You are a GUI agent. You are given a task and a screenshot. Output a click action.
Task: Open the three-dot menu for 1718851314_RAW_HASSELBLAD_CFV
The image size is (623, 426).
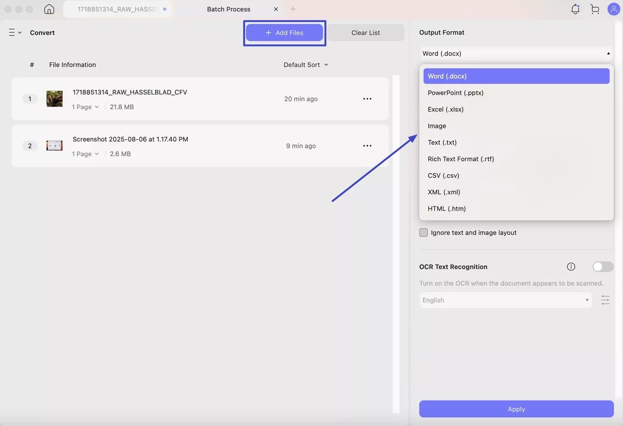pos(368,99)
